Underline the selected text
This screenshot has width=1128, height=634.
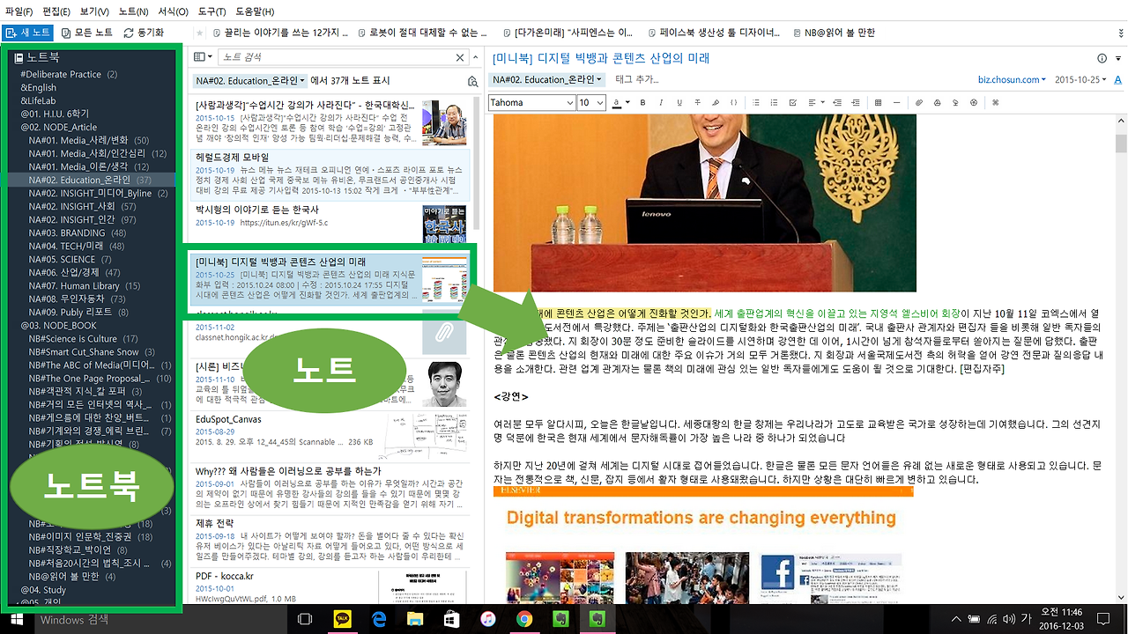[678, 103]
